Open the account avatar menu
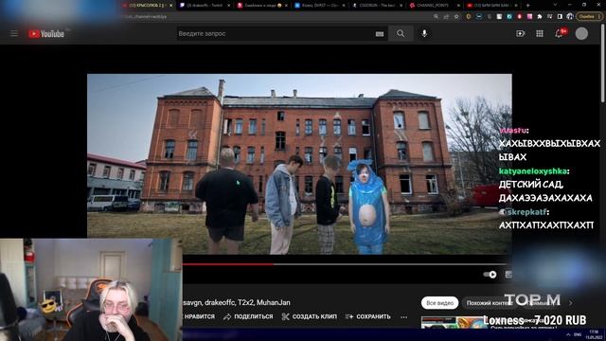Viewport: 606px width, 341px height. coord(581,34)
